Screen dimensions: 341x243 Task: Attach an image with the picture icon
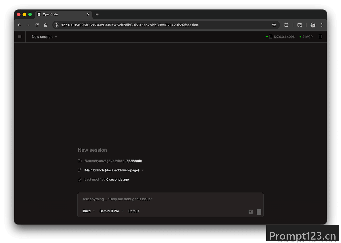click(x=251, y=212)
